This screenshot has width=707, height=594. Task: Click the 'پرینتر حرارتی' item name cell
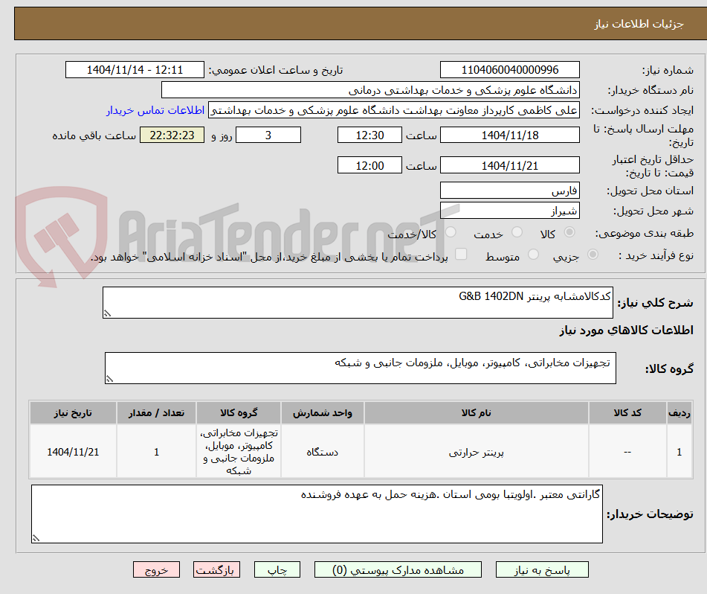click(476, 452)
